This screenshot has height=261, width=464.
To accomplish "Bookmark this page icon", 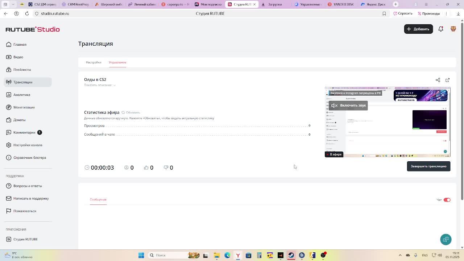I will [384, 13].
